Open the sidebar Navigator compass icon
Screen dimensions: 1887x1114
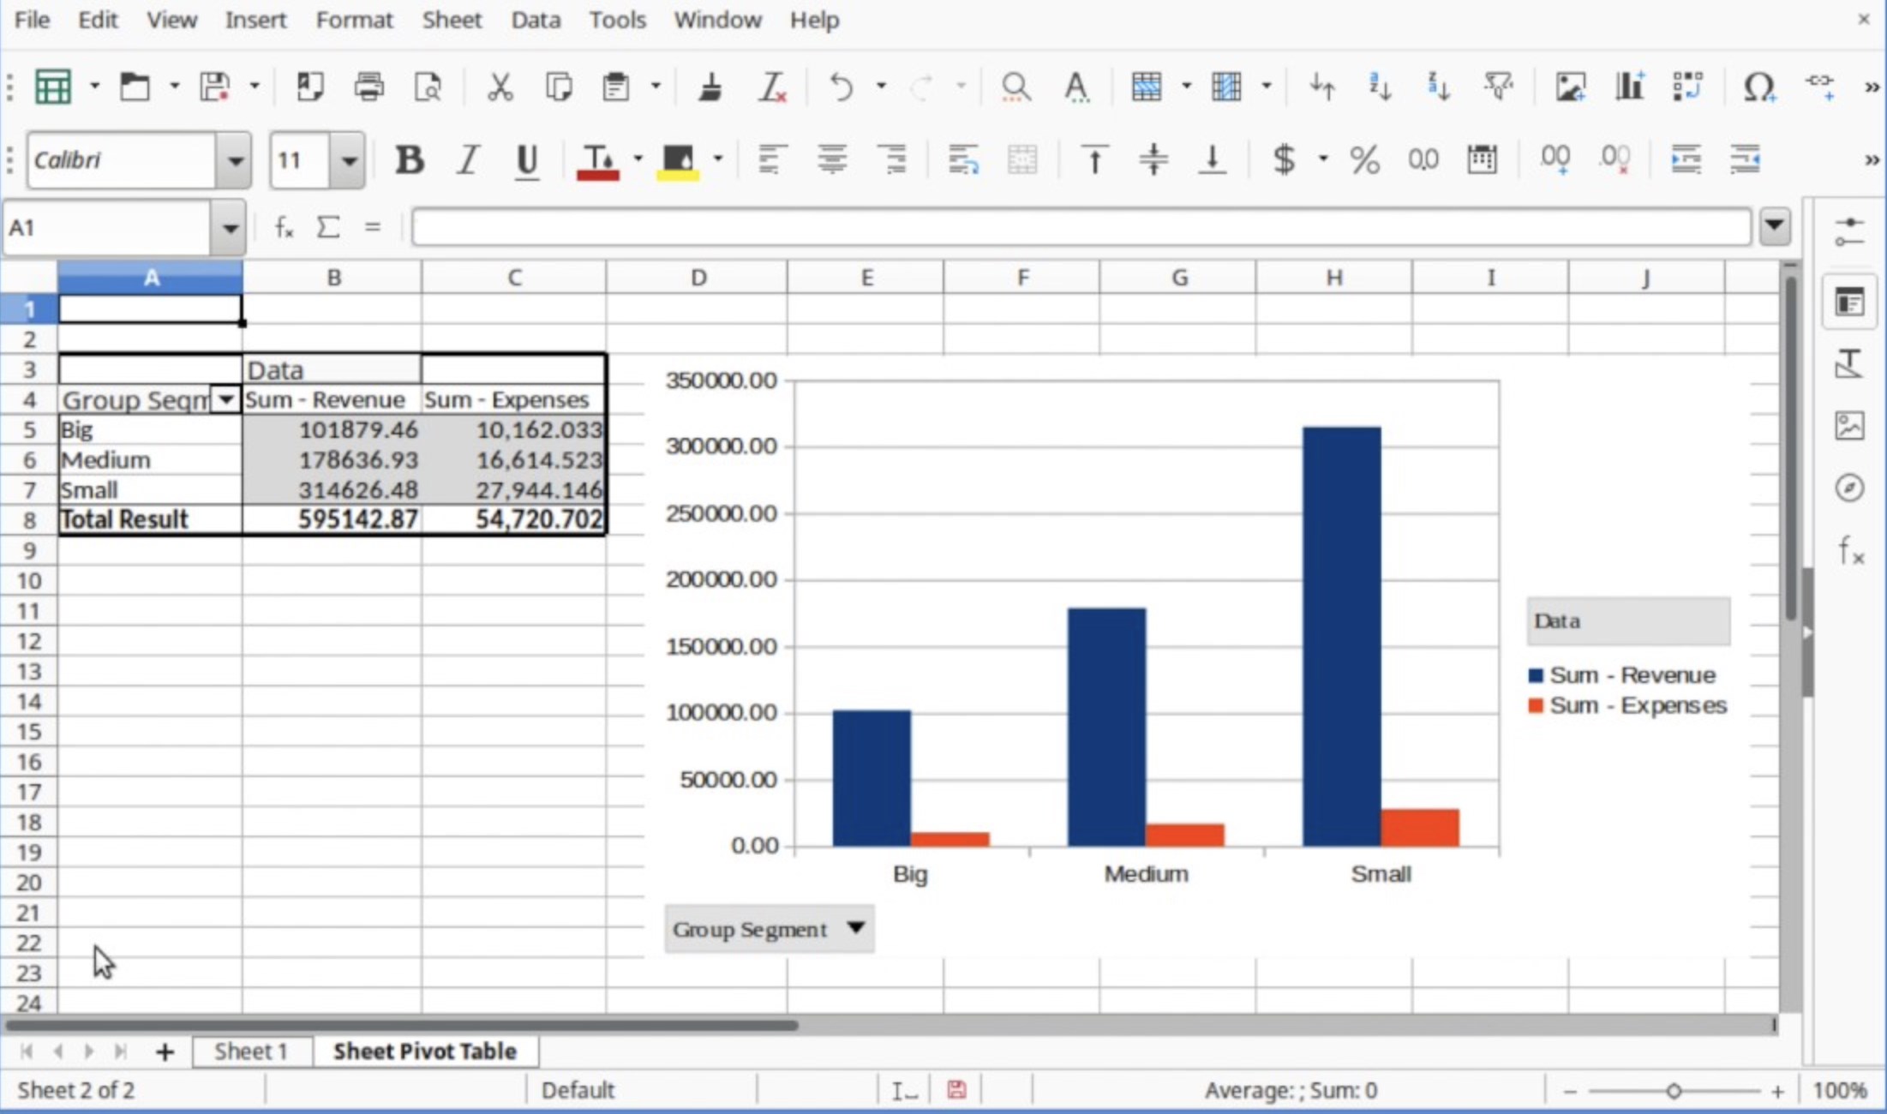point(1849,488)
